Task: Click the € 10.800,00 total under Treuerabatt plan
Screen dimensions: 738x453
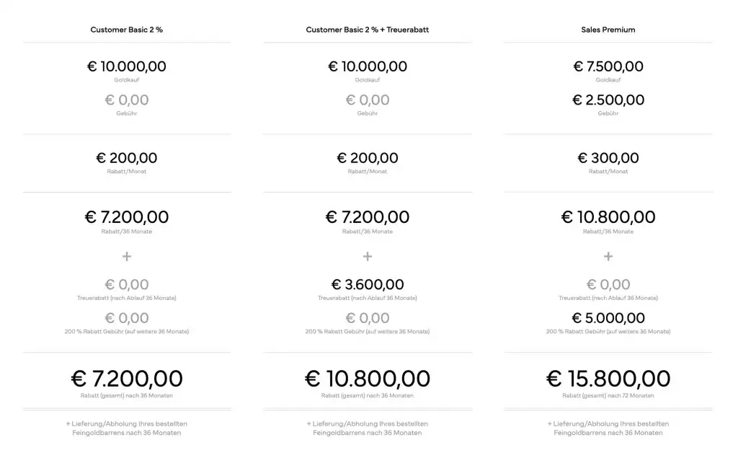Action: pos(368,378)
